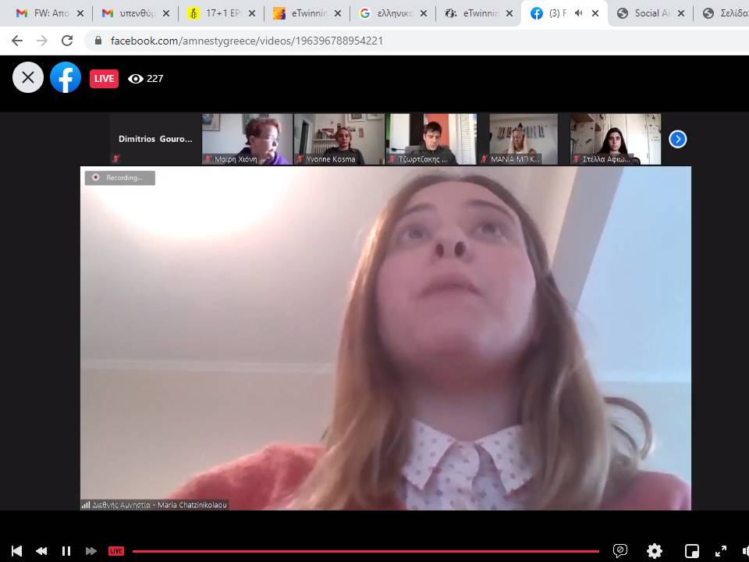Image resolution: width=749 pixels, height=562 pixels.
Task: Click the Facebook logo icon
Action: pos(66,77)
